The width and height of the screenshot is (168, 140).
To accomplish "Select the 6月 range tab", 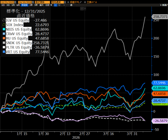I will pos(18,5).
